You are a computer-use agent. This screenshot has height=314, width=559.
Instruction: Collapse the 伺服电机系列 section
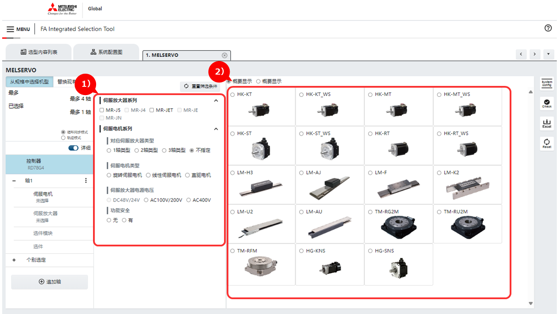[216, 129]
